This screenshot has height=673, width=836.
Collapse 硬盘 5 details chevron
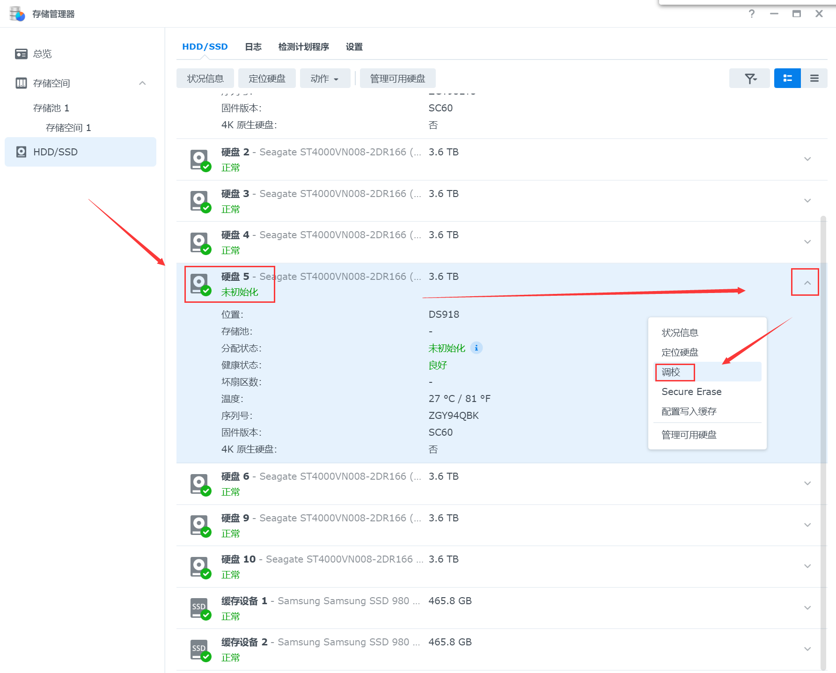[807, 283]
